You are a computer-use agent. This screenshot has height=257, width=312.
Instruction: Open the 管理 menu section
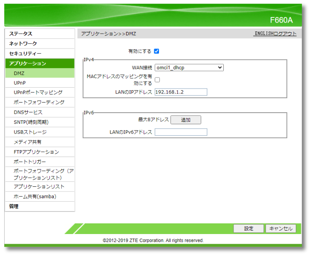(x=40, y=206)
